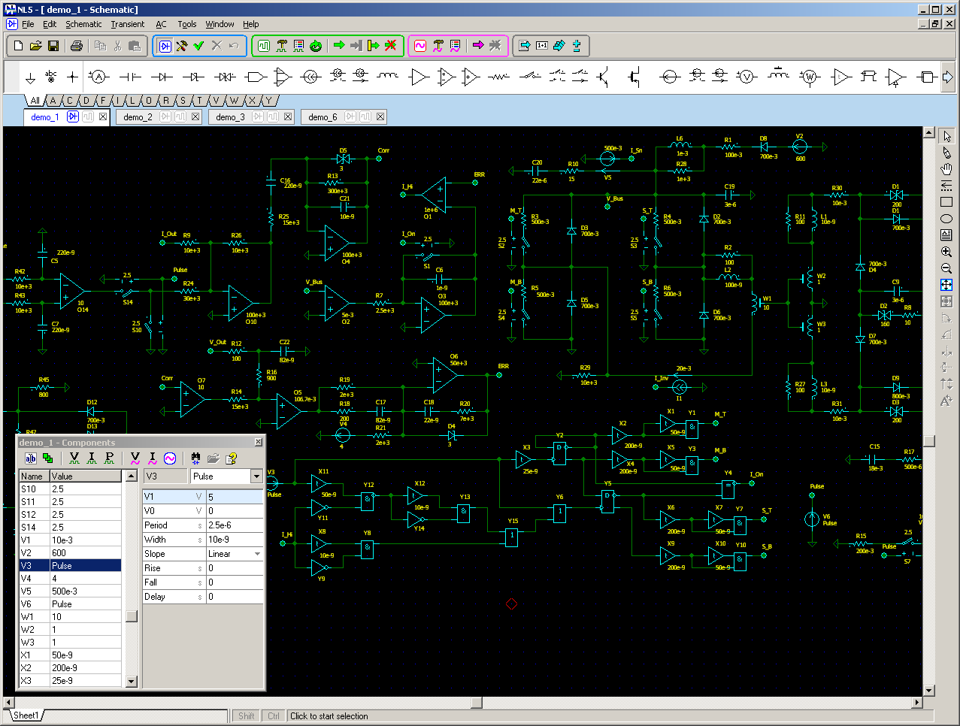Run a transient analysis from the toolbar
Image resolution: width=960 pixels, height=726 pixels.
[x=265, y=46]
